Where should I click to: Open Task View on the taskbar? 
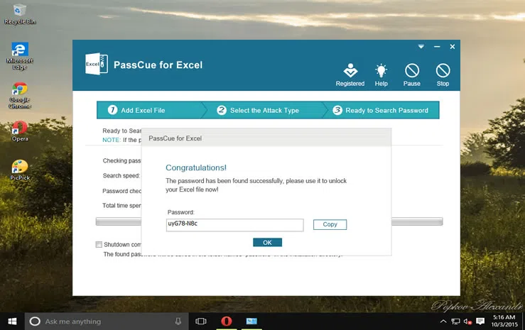pos(201,321)
